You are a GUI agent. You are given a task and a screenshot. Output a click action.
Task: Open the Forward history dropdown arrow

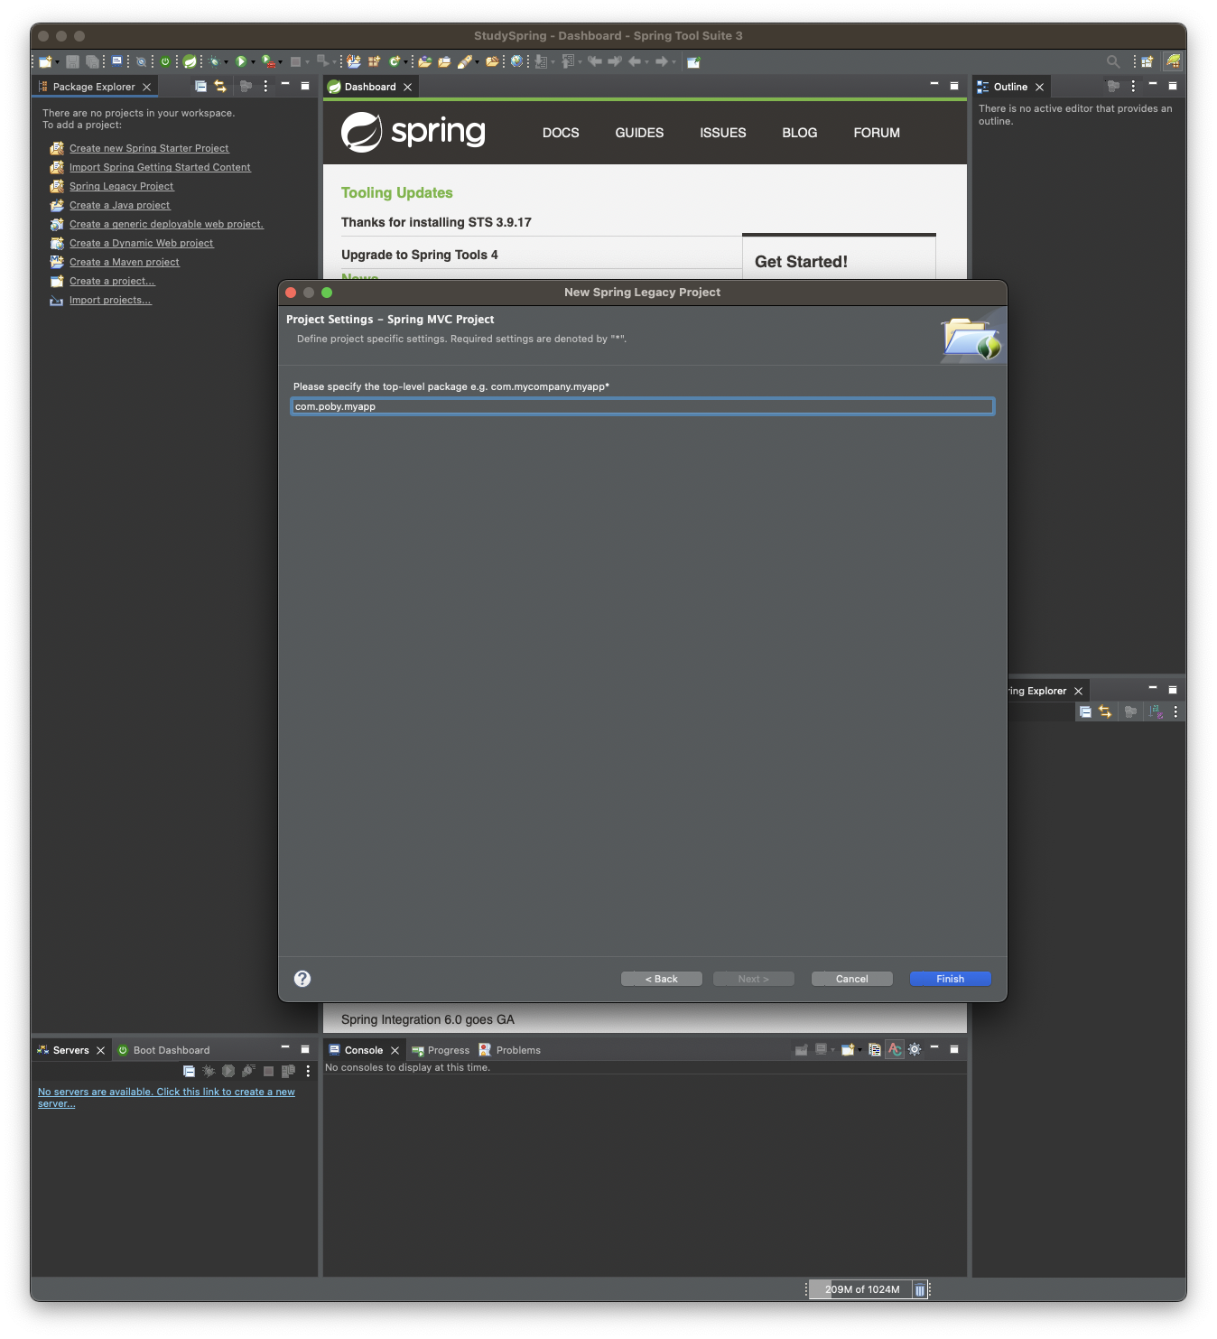click(674, 62)
